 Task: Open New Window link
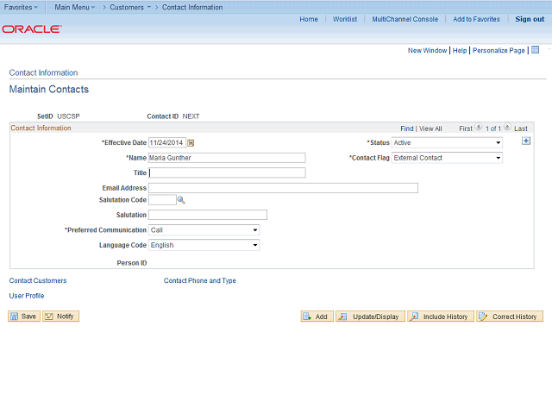(x=427, y=50)
